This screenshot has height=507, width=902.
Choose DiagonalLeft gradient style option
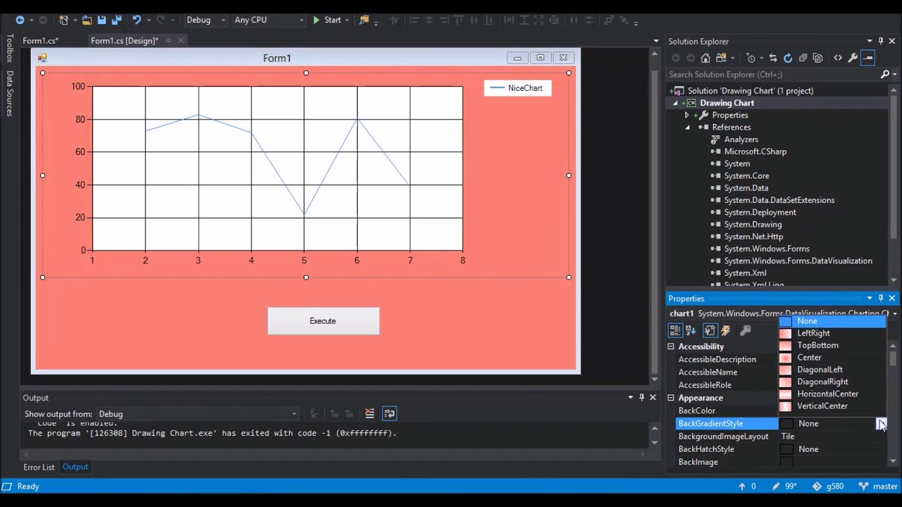click(x=832, y=370)
